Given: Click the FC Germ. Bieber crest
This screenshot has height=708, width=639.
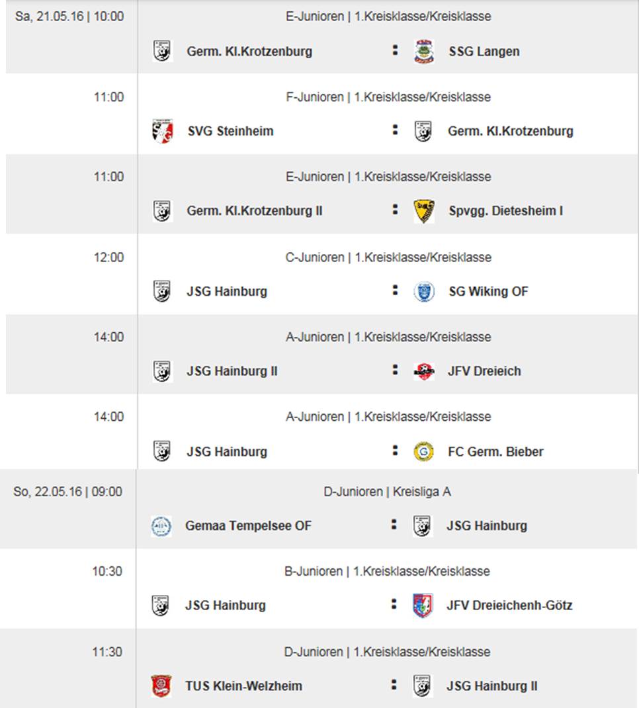Looking at the screenshot, I should tap(424, 451).
